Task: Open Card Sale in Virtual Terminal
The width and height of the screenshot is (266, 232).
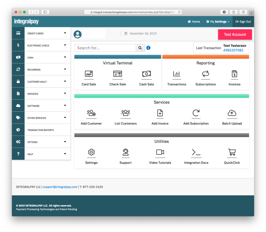Action: coord(89,77)
